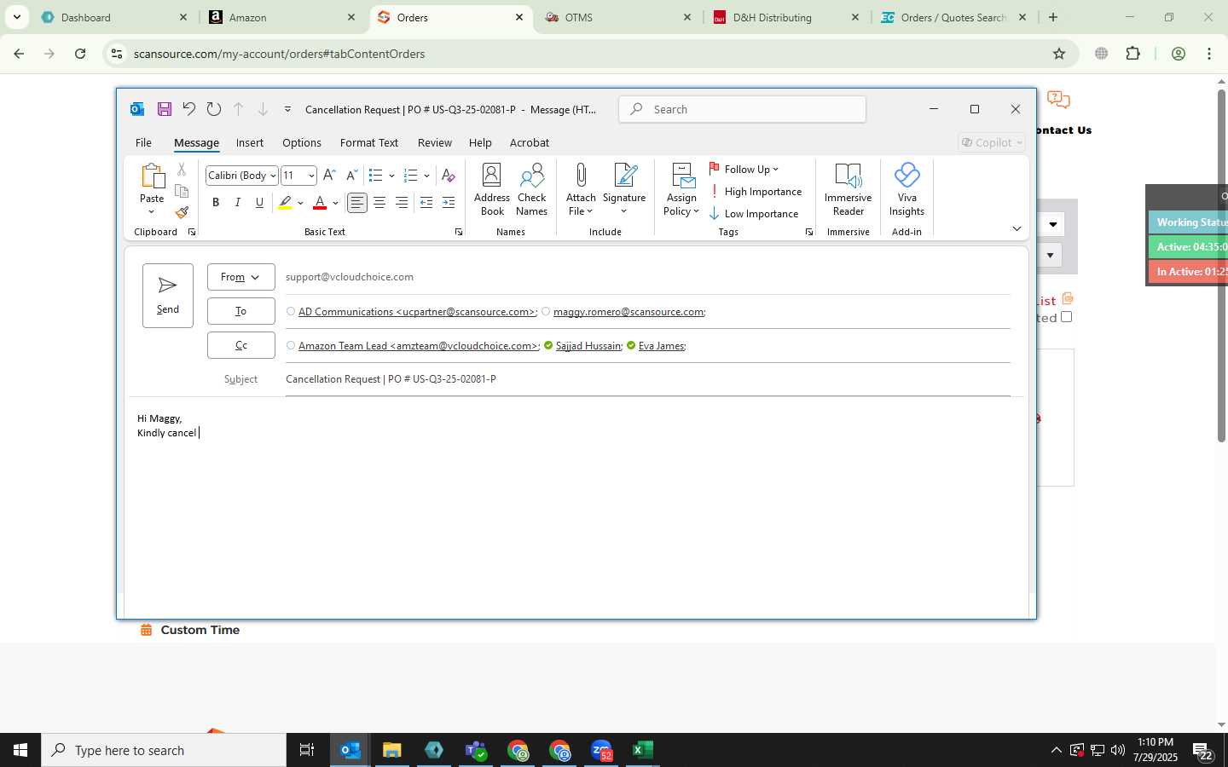Open the font name dropdown
This screenshot has height=767, width=1228.
point(273,176)
